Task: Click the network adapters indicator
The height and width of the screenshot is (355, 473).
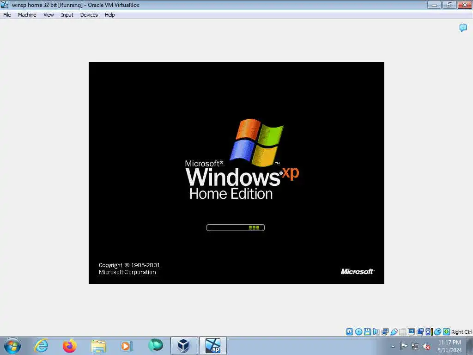Action: click(385, 332)
